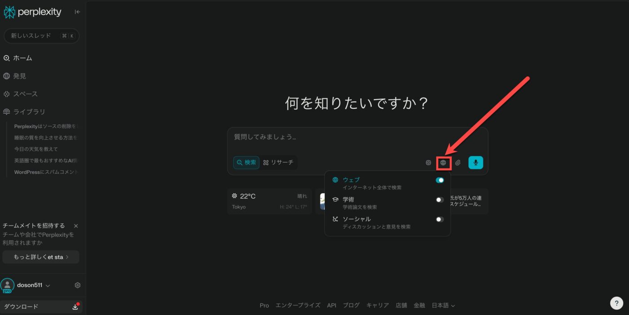Open スペース in the sidebar
The height and width of the screenshot is (315, 629).
pyautogui.click(x=25, y=94)
